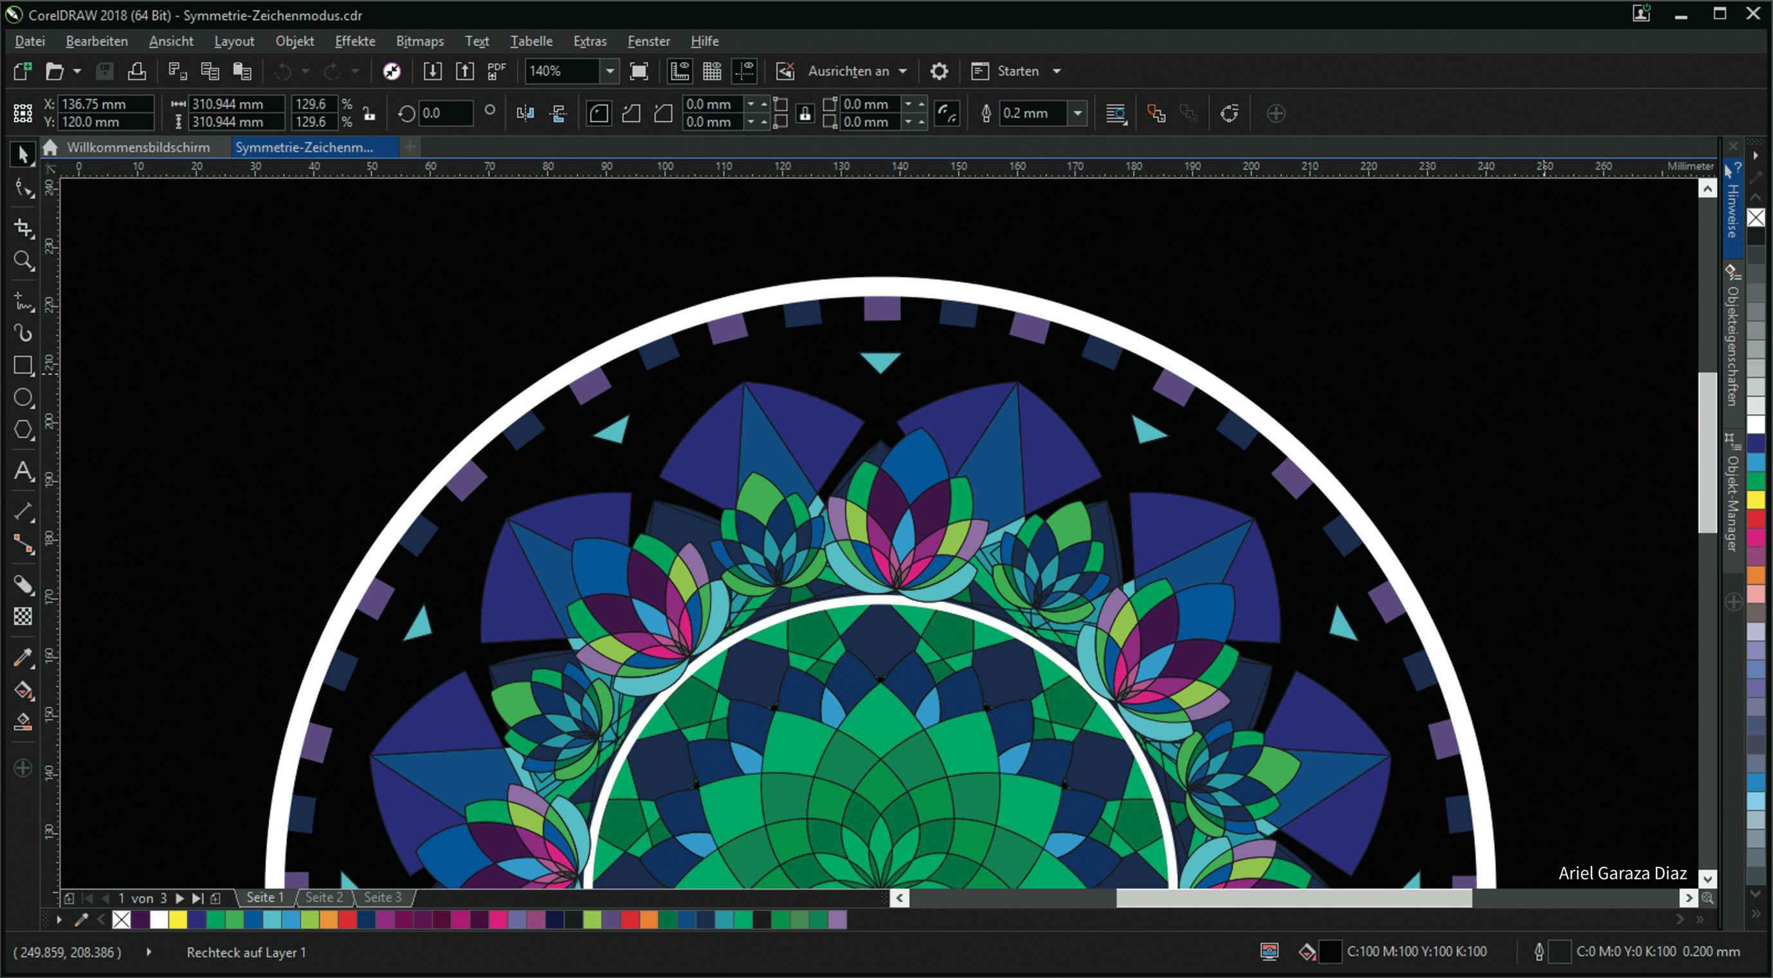Select the Ellipse tool
The image size is (1773, 978).
[23, 398]
